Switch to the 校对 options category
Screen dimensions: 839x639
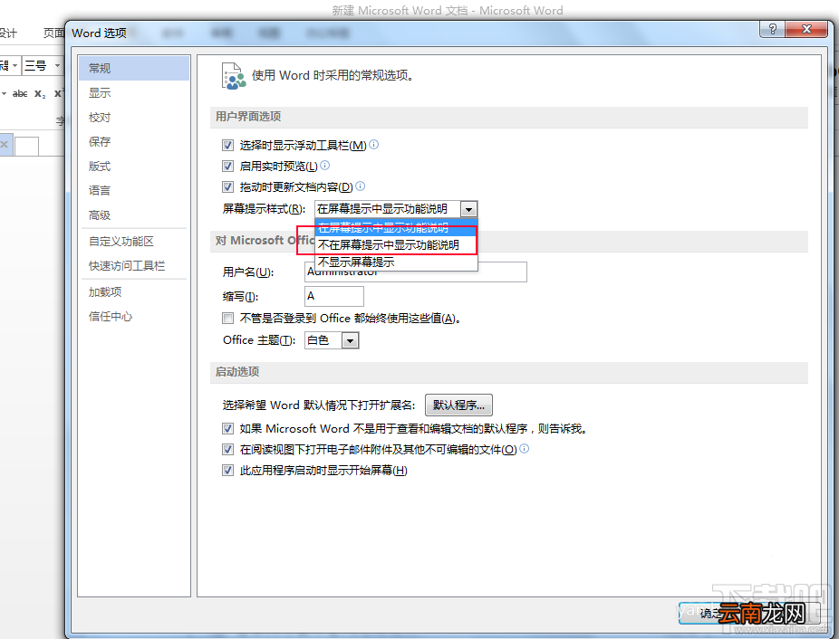[134, 117]
